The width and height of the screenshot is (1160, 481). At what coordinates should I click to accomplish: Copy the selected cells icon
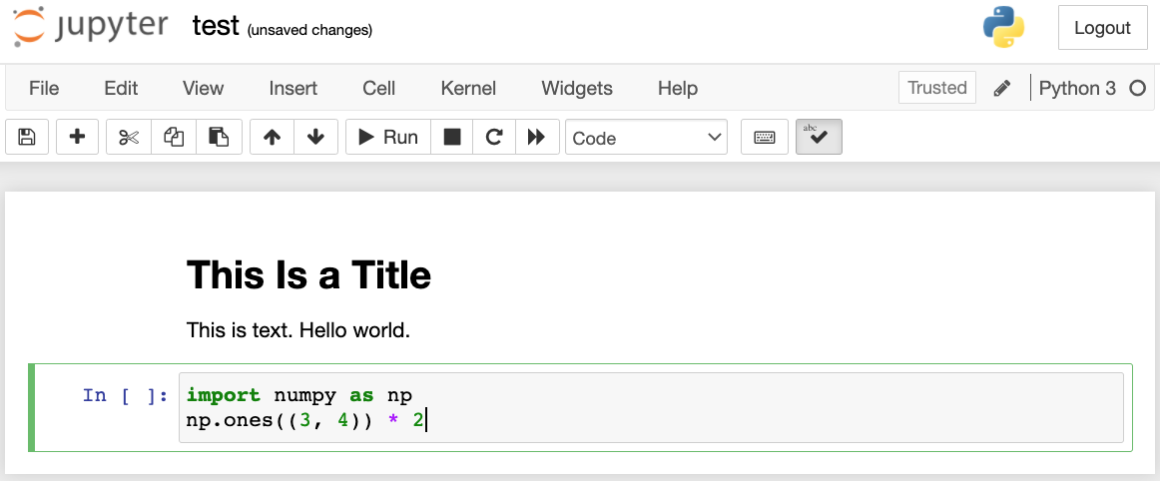tap(174, 138)
